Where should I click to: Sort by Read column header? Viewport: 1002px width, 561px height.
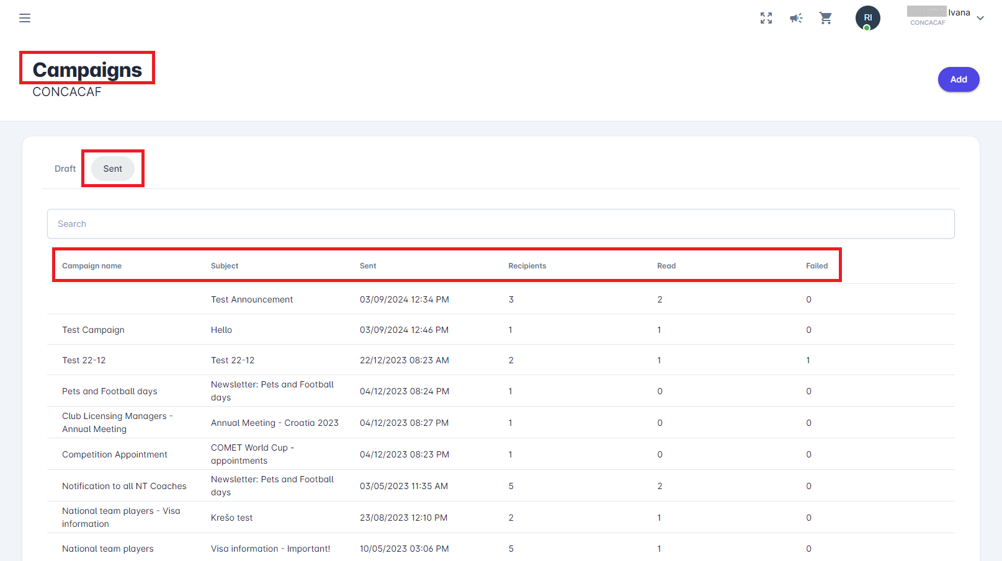[666, 266]
